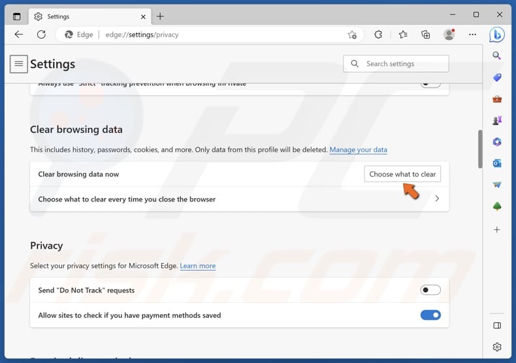Screen dimensions: 516x363
Task: Open Manage your data link
Action: coord(358,150)
